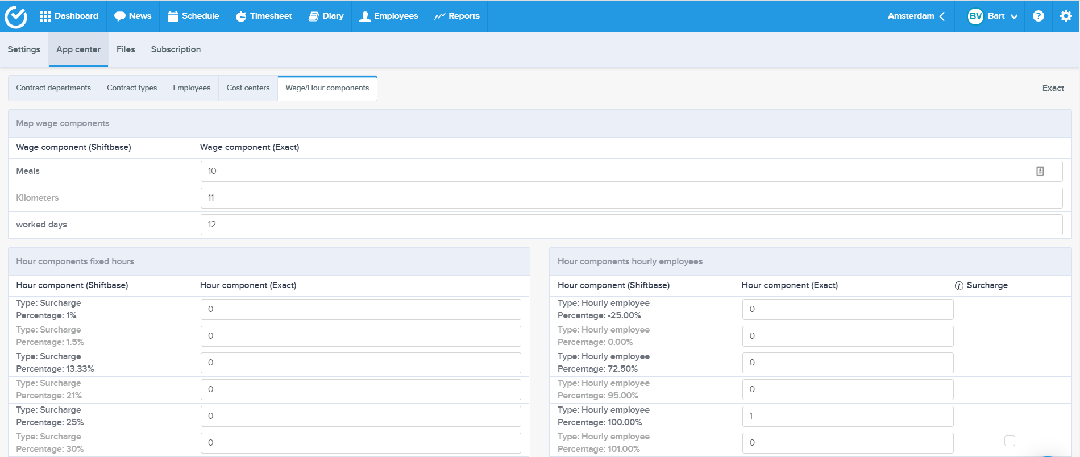
Task: Click the Hourly employee 95.00% field
Action: pyautogui.click(x=848, y=389)
